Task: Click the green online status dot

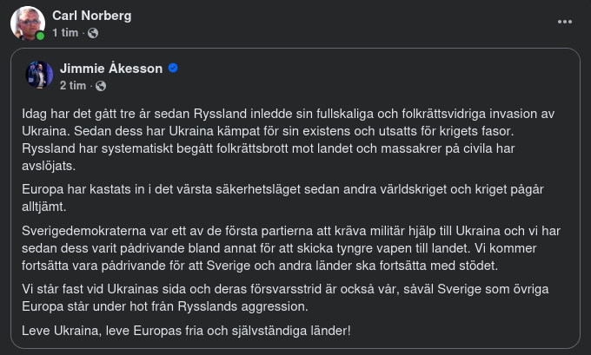Action: (x=40, y=36)
